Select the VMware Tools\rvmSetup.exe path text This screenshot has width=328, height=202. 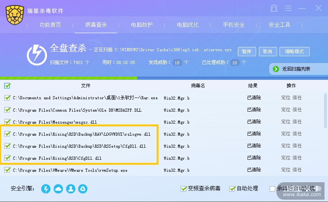click(70, 170)
